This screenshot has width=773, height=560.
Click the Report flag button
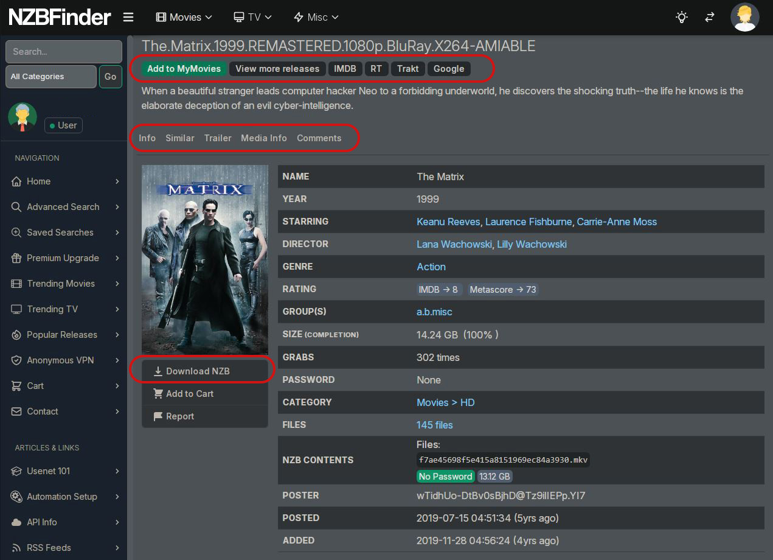(x=205, y=416)
